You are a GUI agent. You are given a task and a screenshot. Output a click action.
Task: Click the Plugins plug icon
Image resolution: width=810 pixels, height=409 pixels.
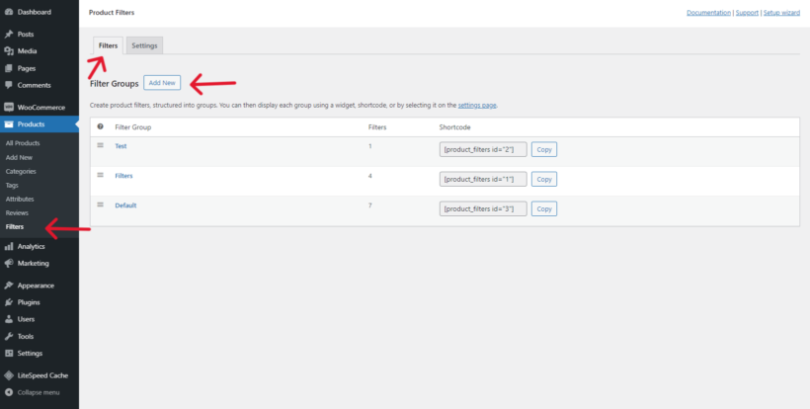(8, 302)
